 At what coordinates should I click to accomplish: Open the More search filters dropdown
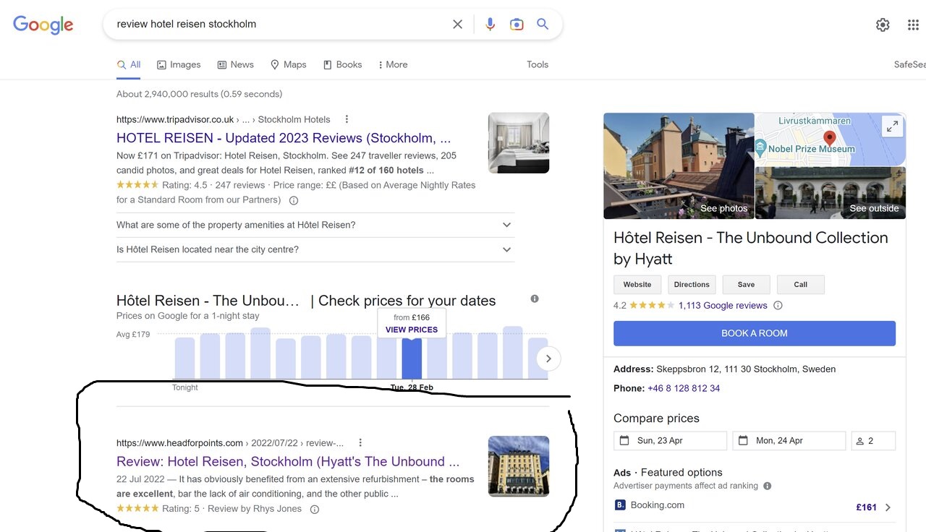393,64
